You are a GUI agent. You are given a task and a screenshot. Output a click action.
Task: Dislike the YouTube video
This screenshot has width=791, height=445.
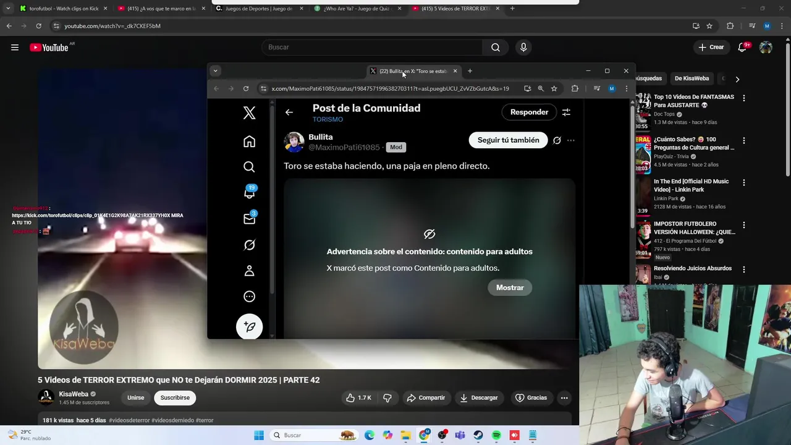[x=387, y=397]
